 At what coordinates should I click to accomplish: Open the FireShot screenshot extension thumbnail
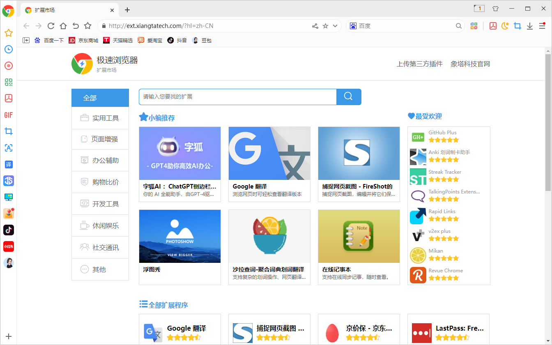click(x=359, y=153)
